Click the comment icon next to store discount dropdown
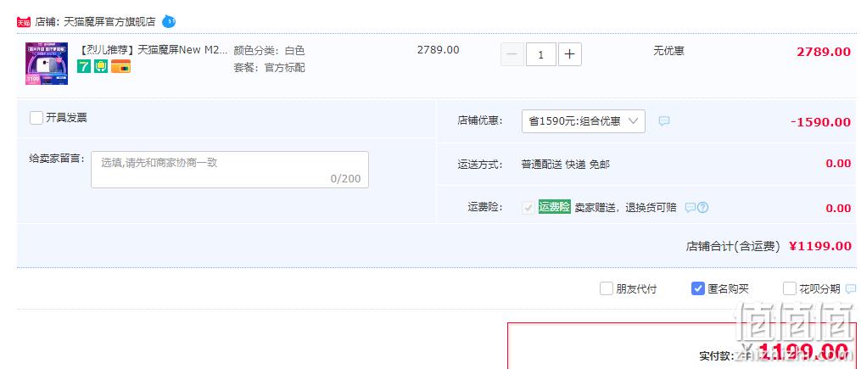The width and height of the screenshot is (861, 369). (664, 121)
